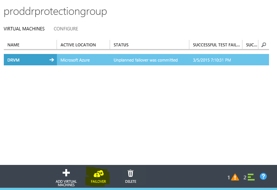Viewport: 277px width, 190px height.
Task: Click the Delete trash can icon
Action: click(x=131, y=173)
